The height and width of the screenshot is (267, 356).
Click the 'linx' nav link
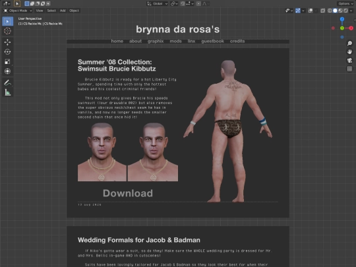[x=191, y=41]
